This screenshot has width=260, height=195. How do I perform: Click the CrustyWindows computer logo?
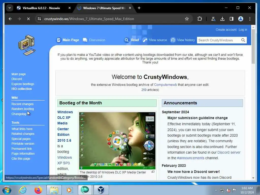pos(27,45)
